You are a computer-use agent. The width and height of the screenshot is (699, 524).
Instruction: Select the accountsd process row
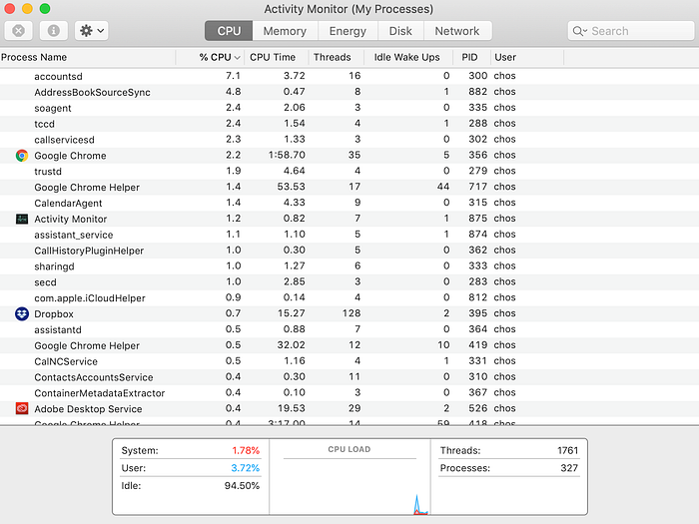click(x=349, y=76)
